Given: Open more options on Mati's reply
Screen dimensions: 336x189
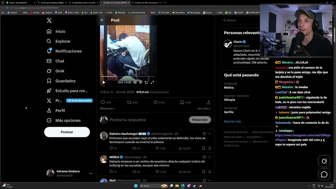Looking at the screenshot, I should click(209, 180).
